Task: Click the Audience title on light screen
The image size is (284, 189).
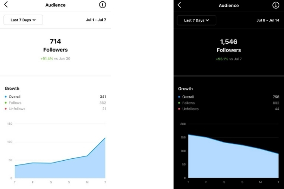Action: (x=55, y=5)
